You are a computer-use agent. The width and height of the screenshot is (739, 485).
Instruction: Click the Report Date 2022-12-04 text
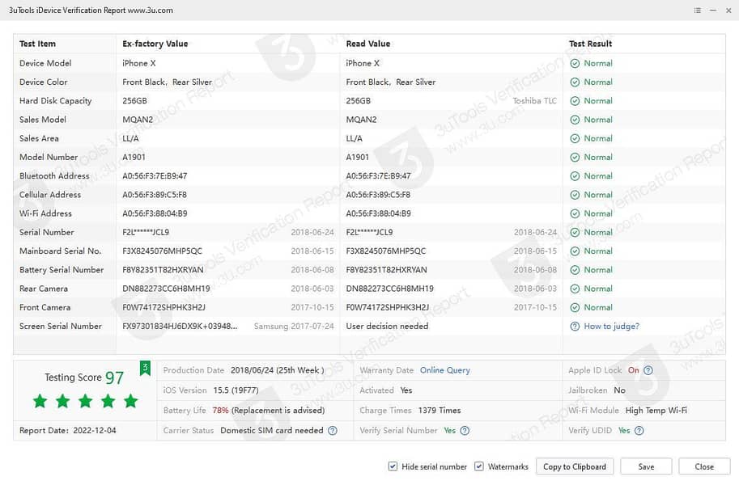(67, 430)
